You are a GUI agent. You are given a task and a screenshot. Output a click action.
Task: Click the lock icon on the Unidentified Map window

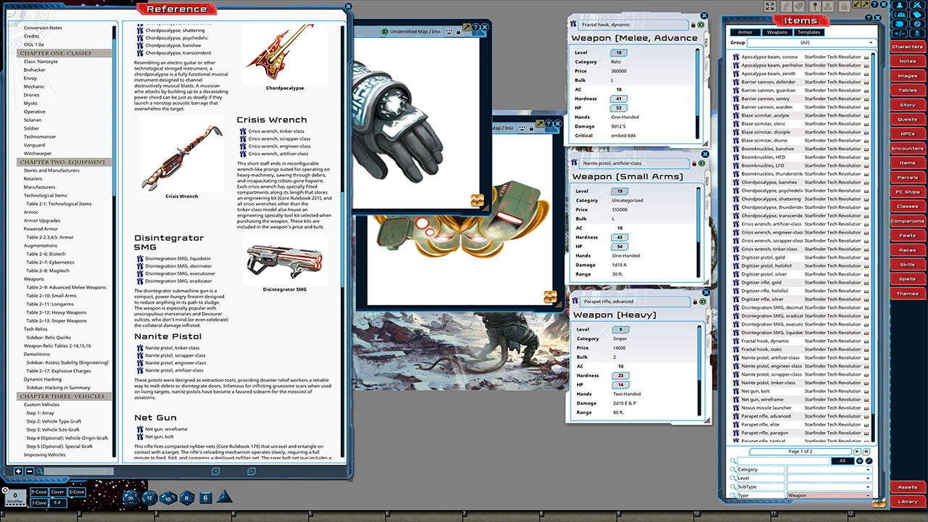[x=458, y=32]
